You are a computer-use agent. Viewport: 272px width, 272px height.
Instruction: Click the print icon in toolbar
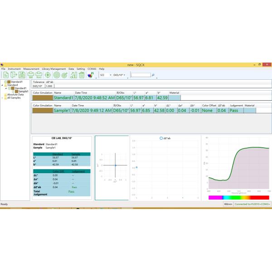click(x=31, y=75)
